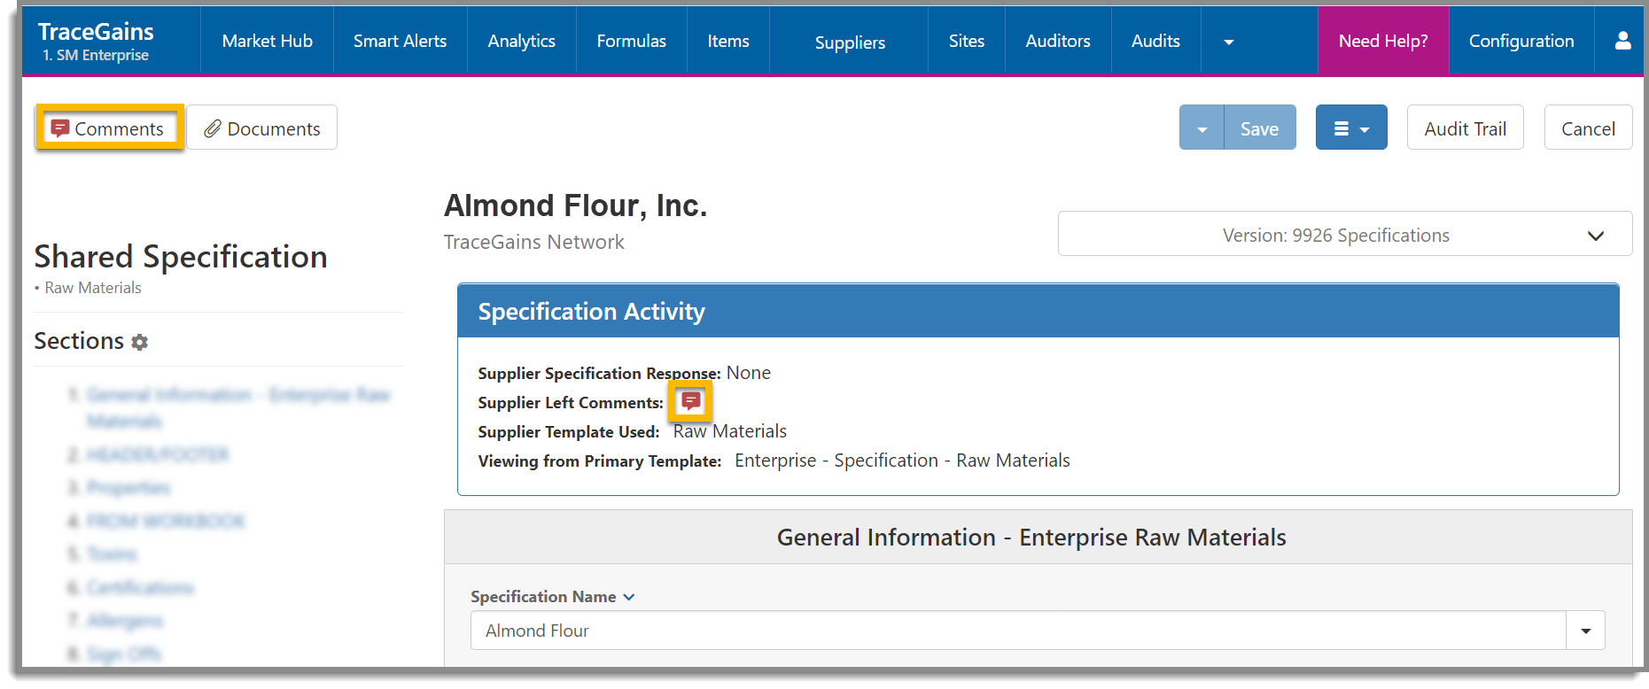Click the Save button
The image size is (1649, 689).
tap(1259, 128)
